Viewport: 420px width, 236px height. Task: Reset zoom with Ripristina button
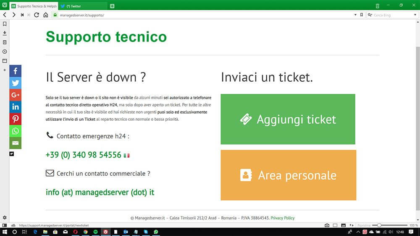coord(364,225)
